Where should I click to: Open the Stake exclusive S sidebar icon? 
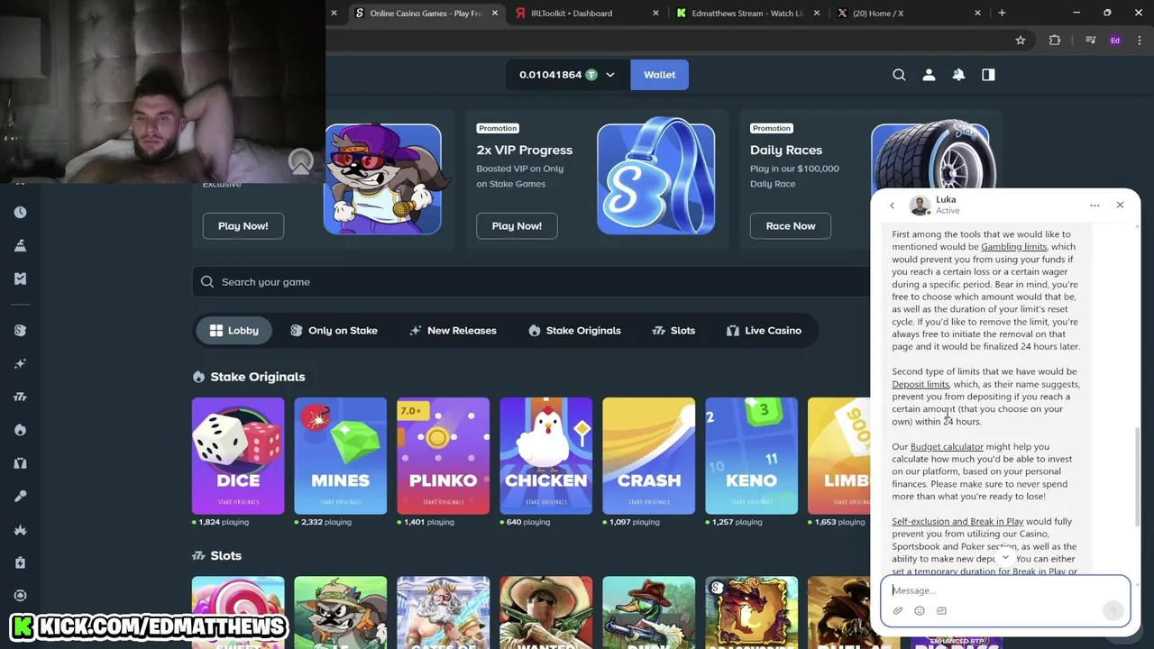click(x=20, y=330)
